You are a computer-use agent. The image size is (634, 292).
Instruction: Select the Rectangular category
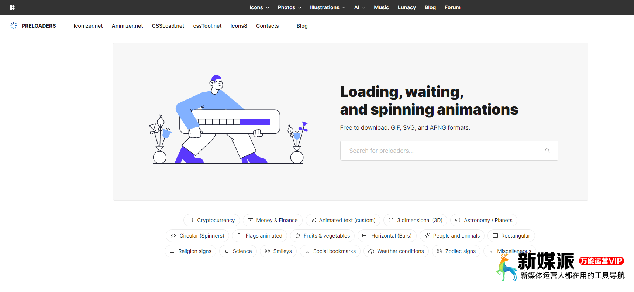click(x=511, y=236)
